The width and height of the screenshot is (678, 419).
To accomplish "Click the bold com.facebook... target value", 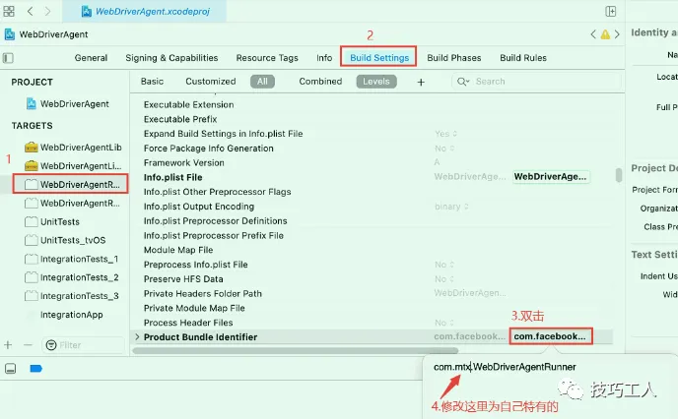I will point(551,336).
